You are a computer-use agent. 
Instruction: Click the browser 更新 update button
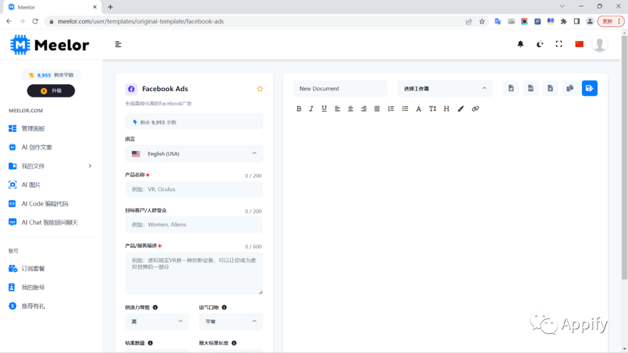coord(611,21)
